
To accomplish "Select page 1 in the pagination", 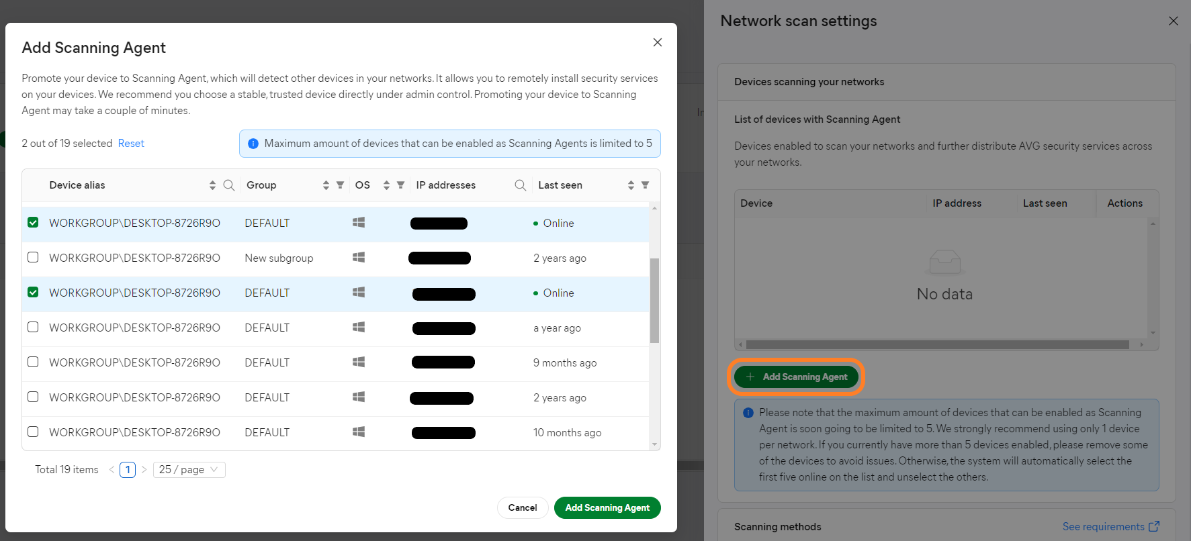I will [127, 469].
